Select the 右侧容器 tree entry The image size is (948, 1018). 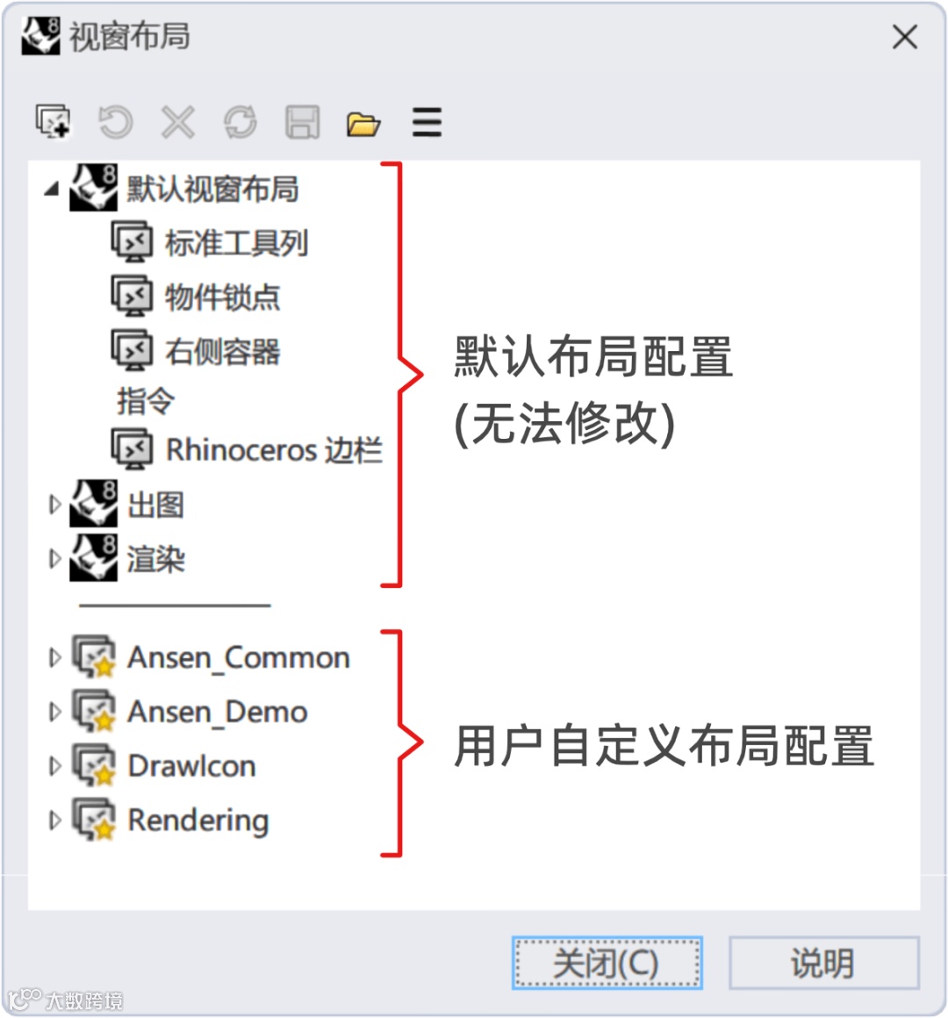tap(222, 352)
